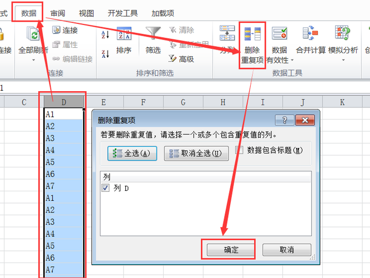The image size is (370, 278).
Task: Select the column J header
Action: click(303, 102)
